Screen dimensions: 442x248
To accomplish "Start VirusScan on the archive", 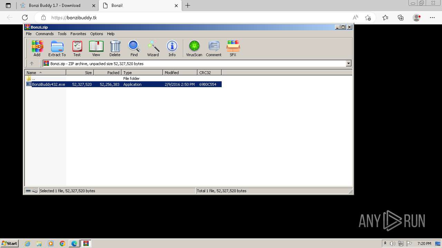I will point(194,48).
